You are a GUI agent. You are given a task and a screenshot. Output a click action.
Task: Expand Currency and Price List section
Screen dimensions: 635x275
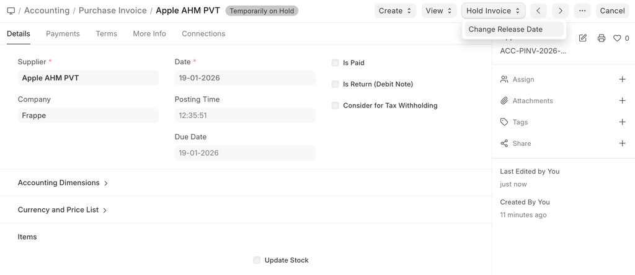pyautogui.click(x=62, y=210)
